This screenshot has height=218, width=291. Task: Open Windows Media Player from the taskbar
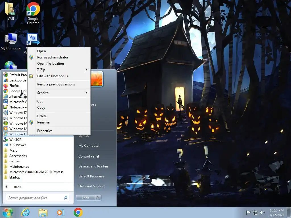[60, 212]
